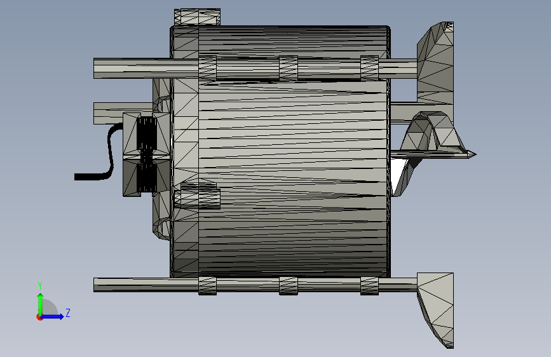This screenshot has width=551, height=357.
Task: Click the green Y axis arrow of the triad
Action: pyautogui.click(x=41, y=303)
